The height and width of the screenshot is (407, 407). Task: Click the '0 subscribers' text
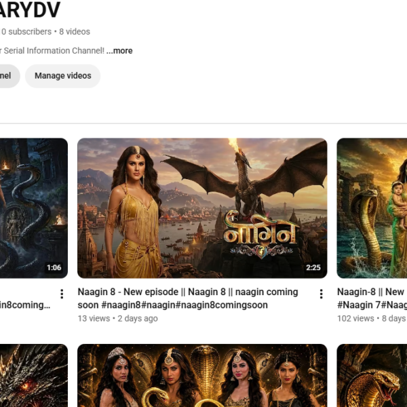[x=26, y=32]
